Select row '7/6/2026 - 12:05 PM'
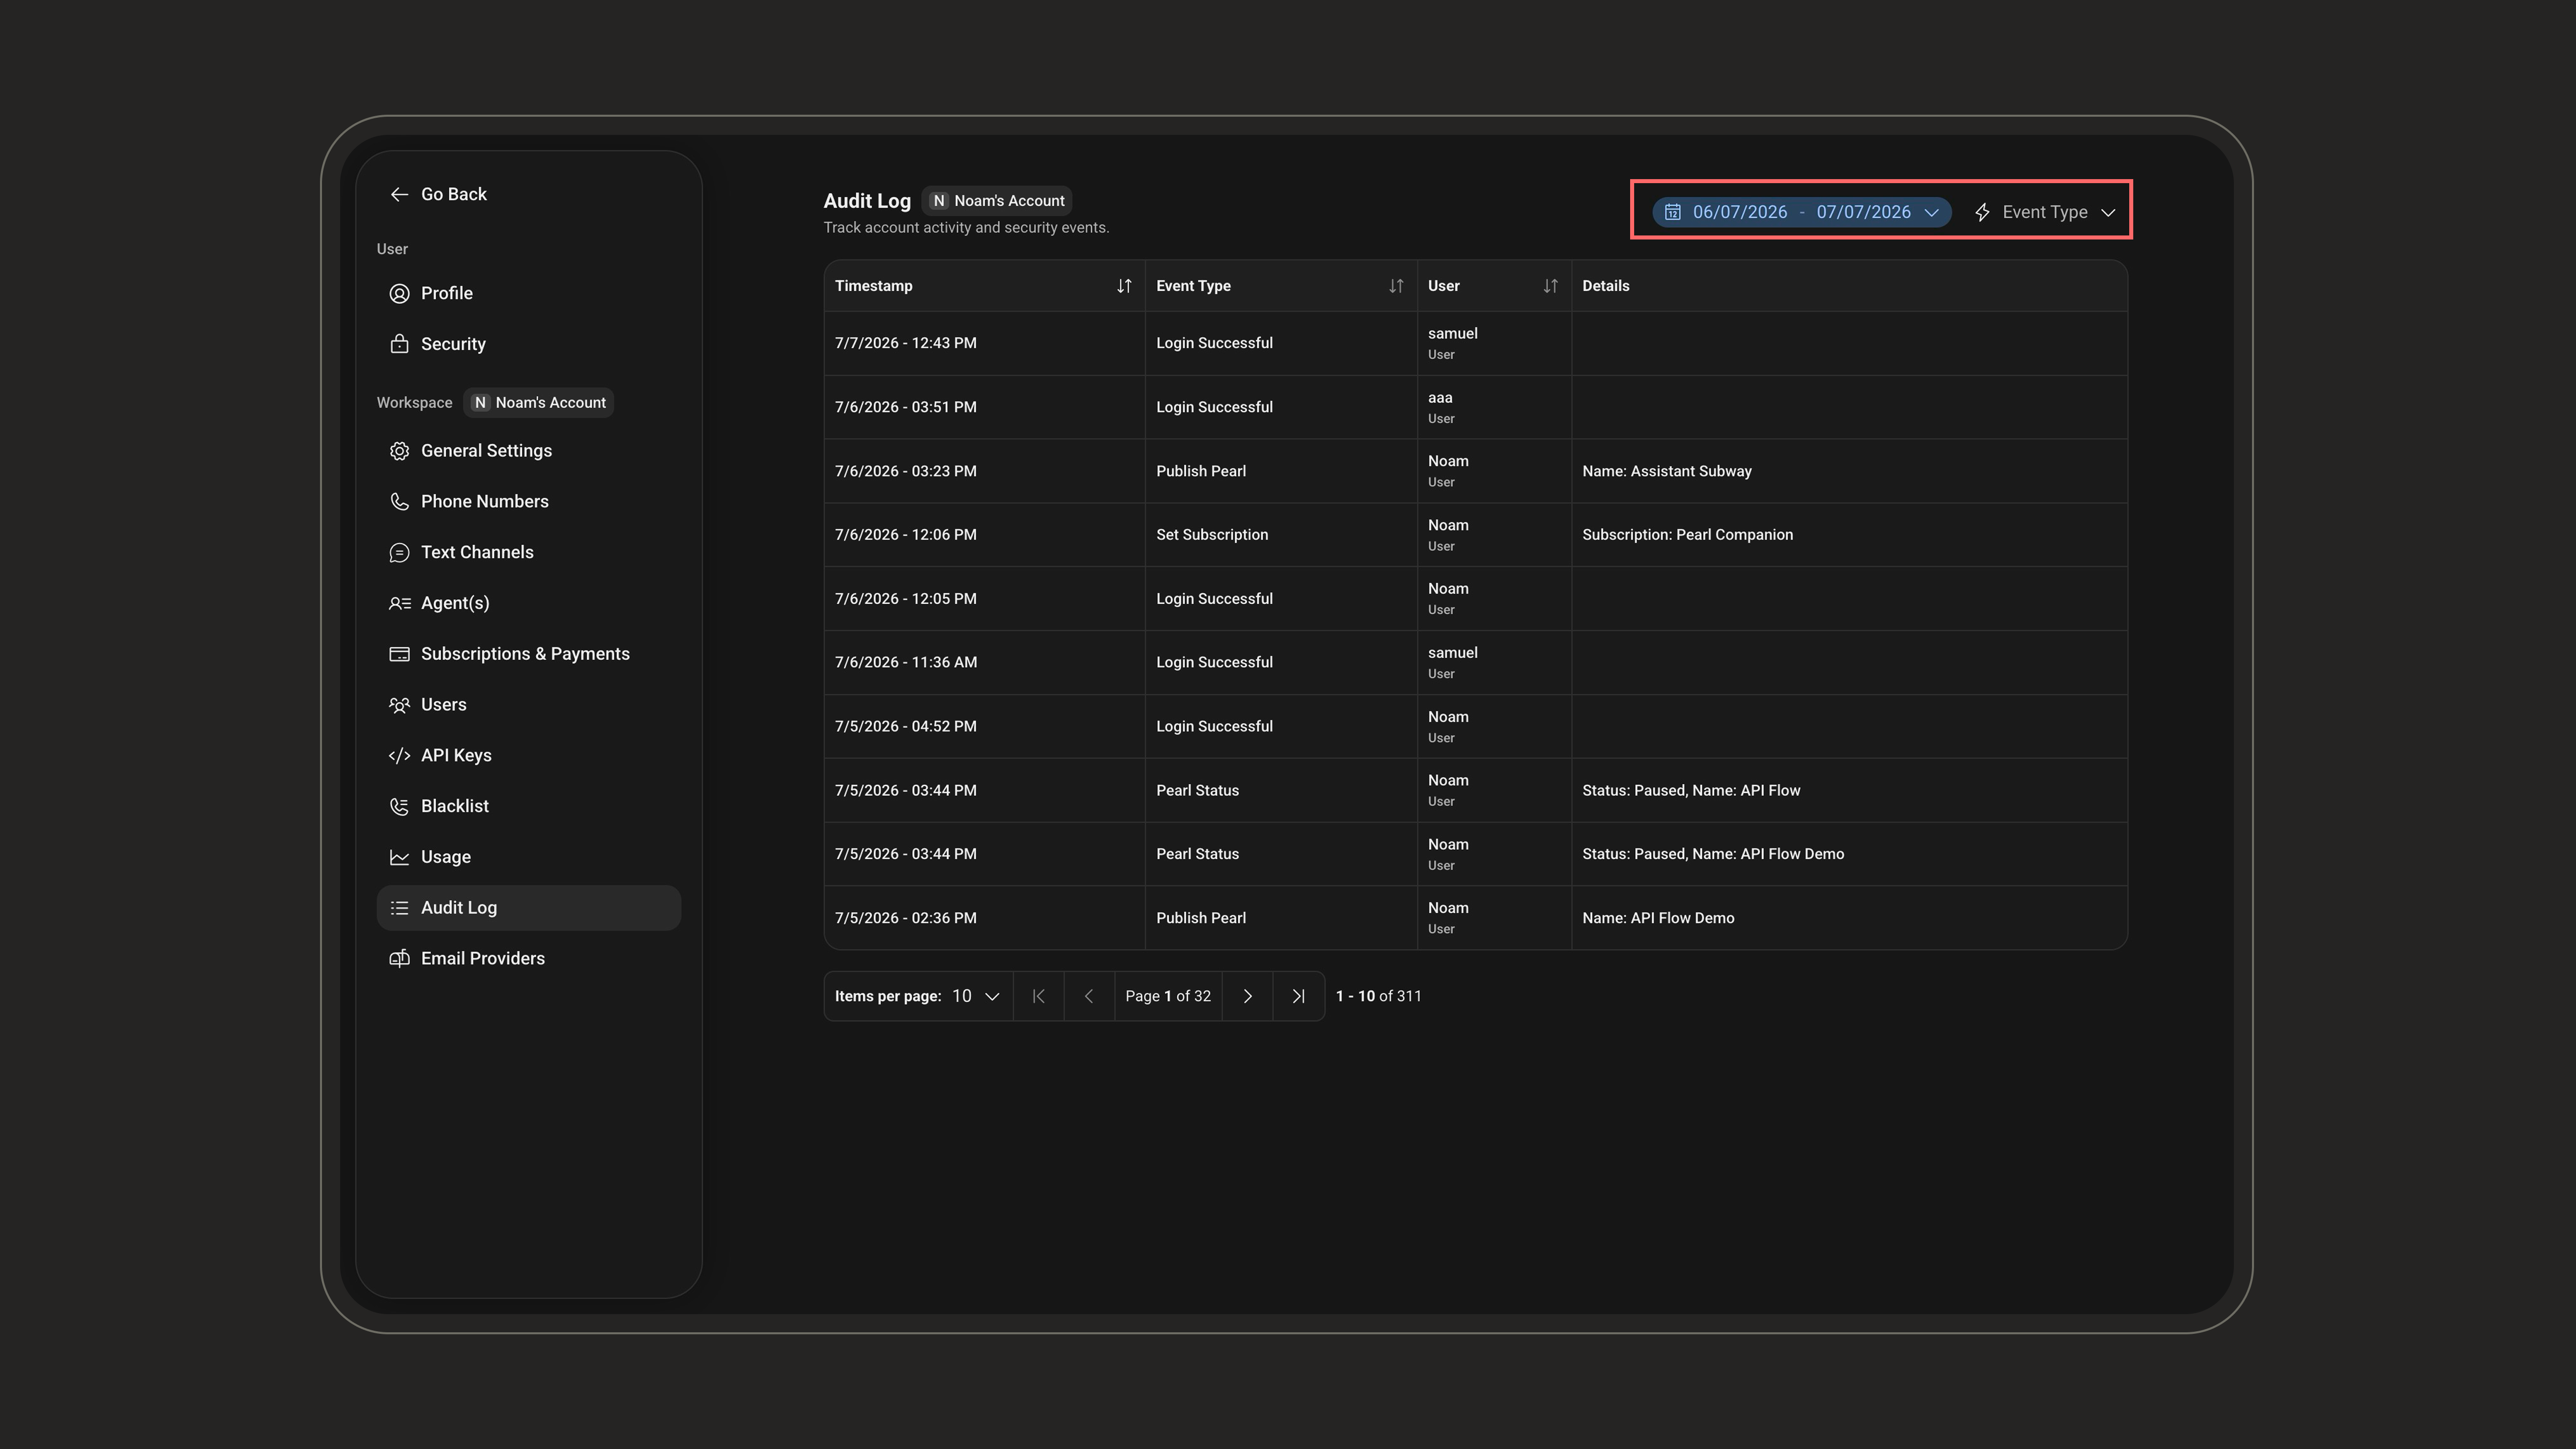2576x1449 pixels. pyautogui.click(x=1475, y=599)
